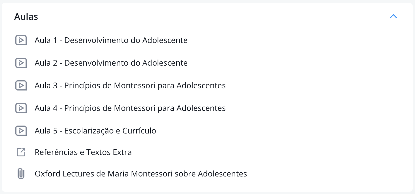Start Aula 5 - Escolarização e Currículo
The image size is (415, 194).
[x=95, y=131]
